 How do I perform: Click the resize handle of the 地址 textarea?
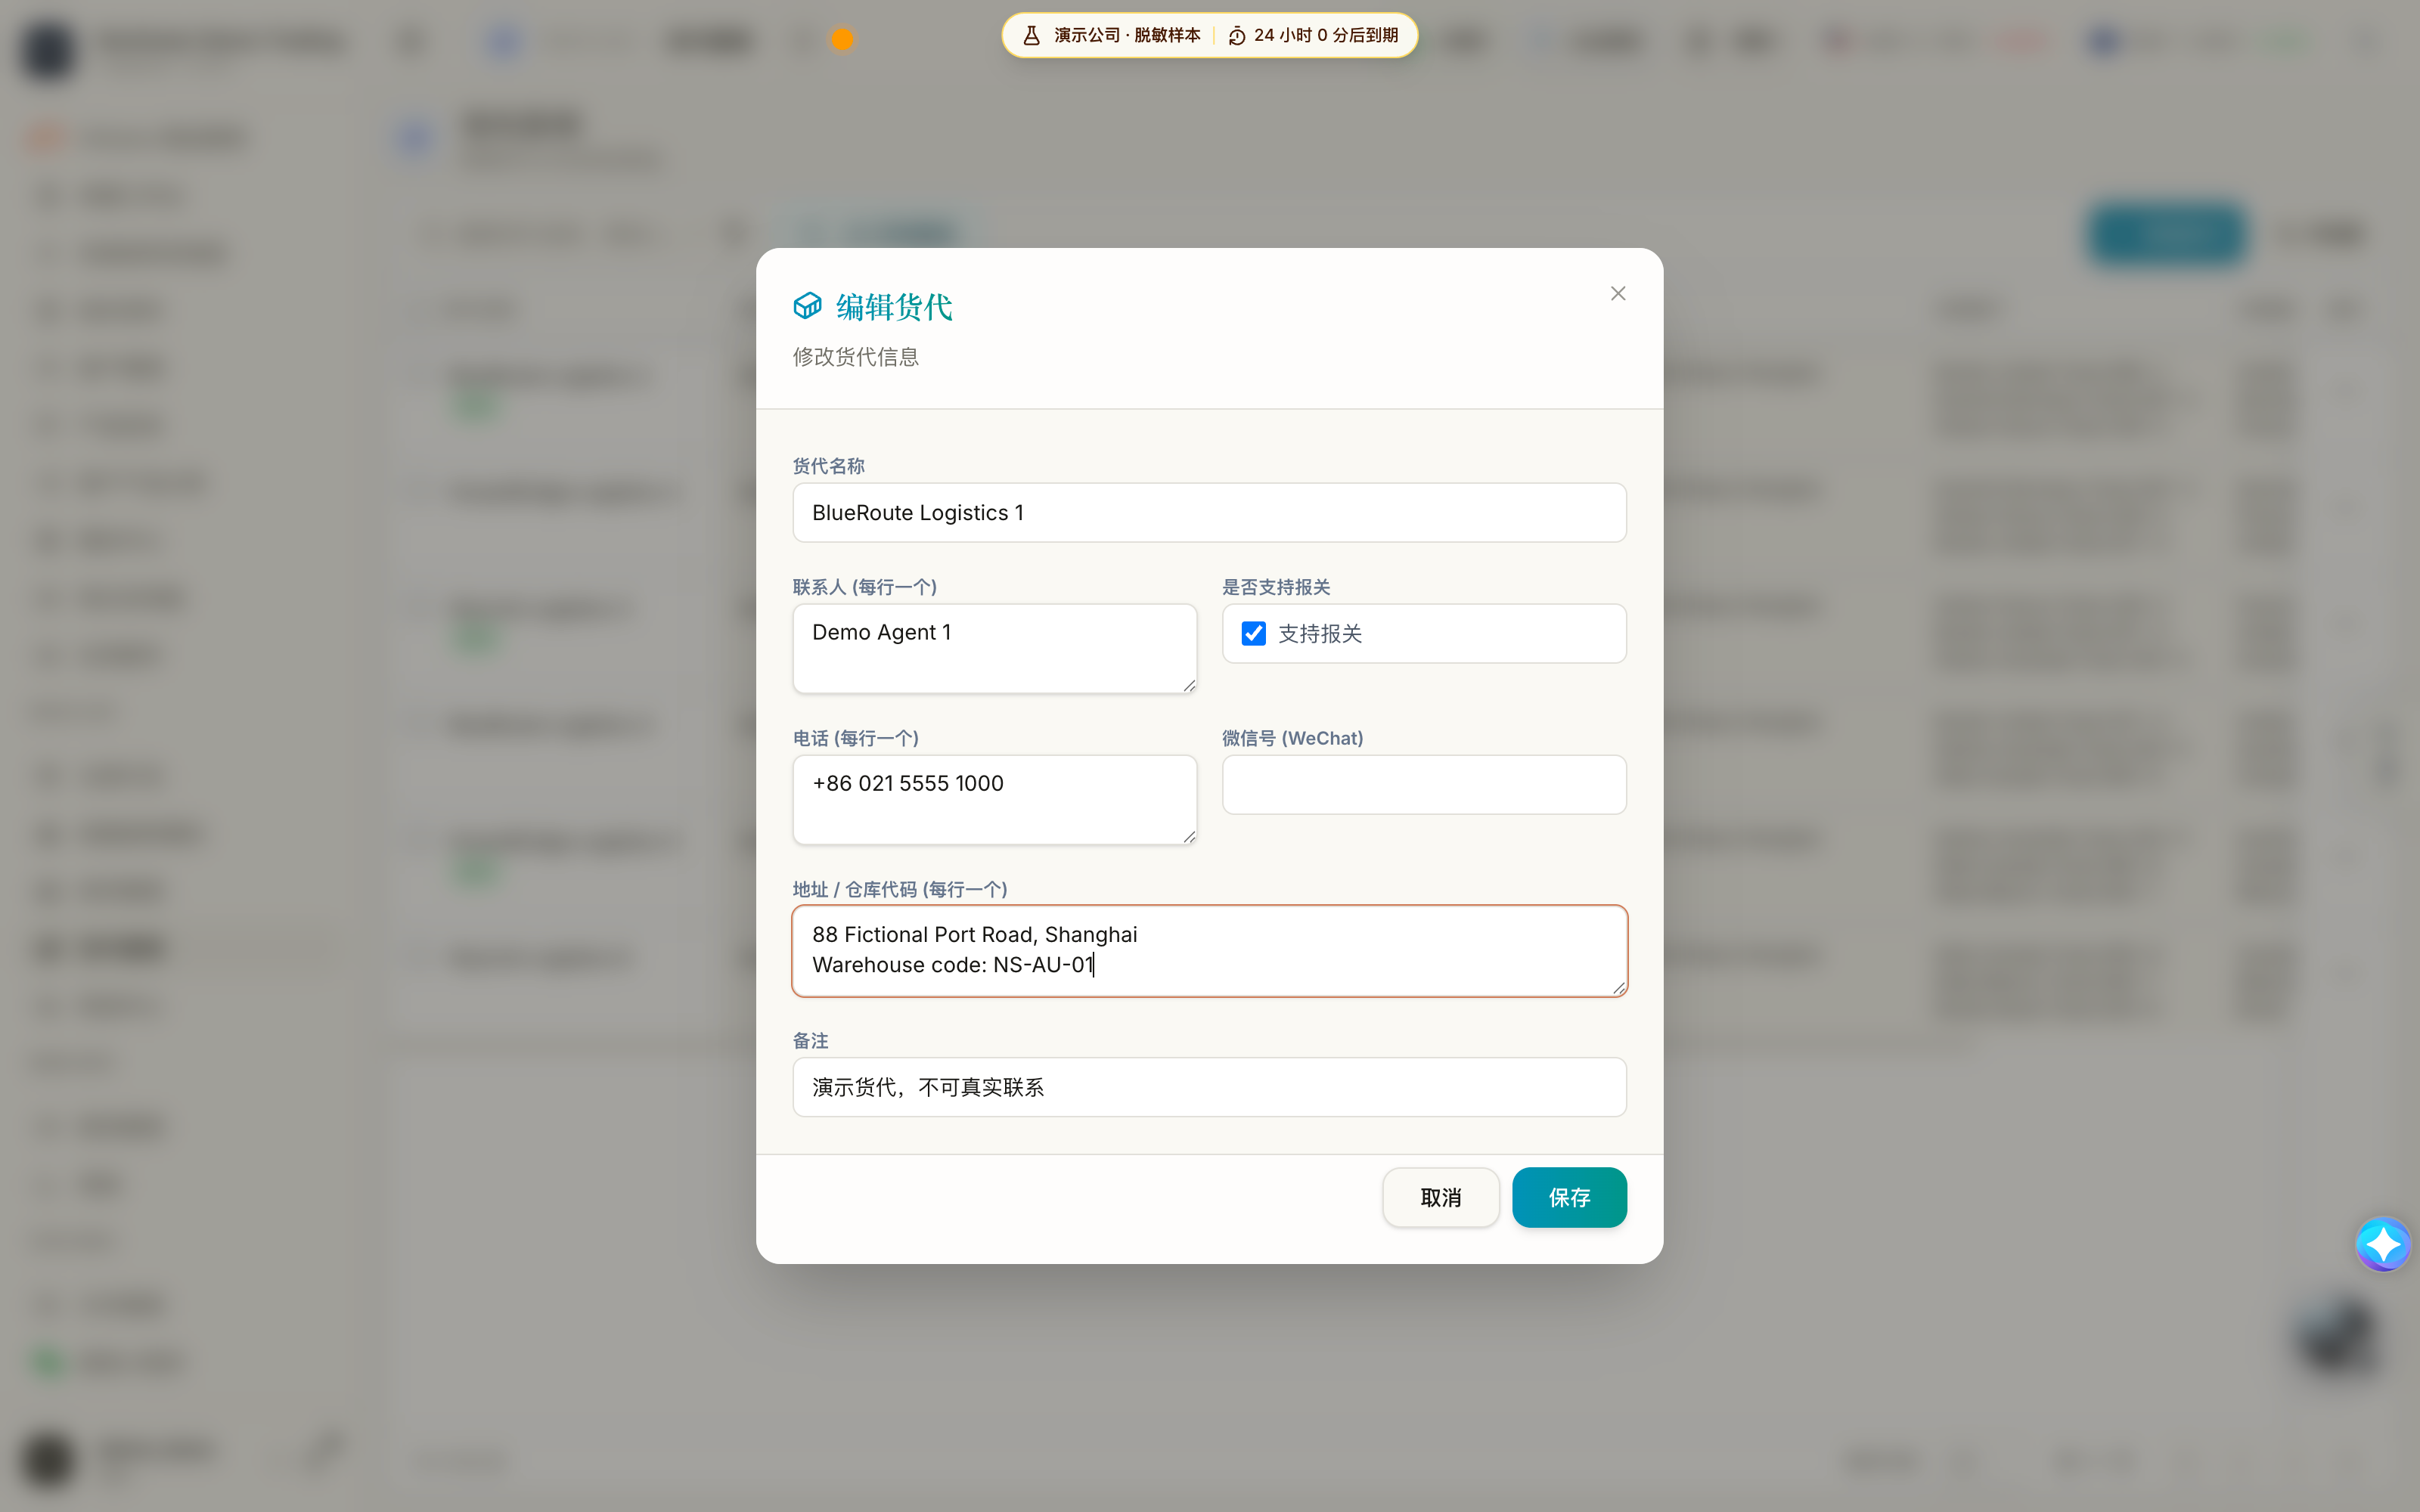coord(1618,988)
